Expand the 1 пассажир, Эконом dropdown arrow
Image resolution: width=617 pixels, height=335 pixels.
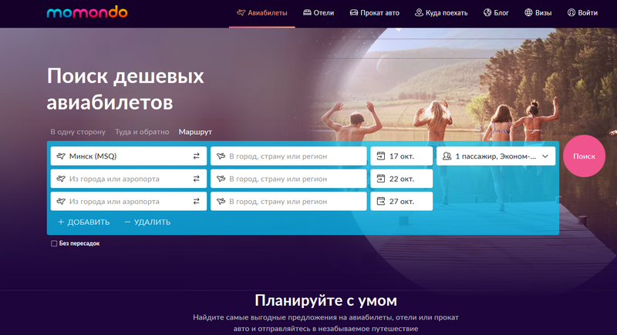[x=545, y=156]
